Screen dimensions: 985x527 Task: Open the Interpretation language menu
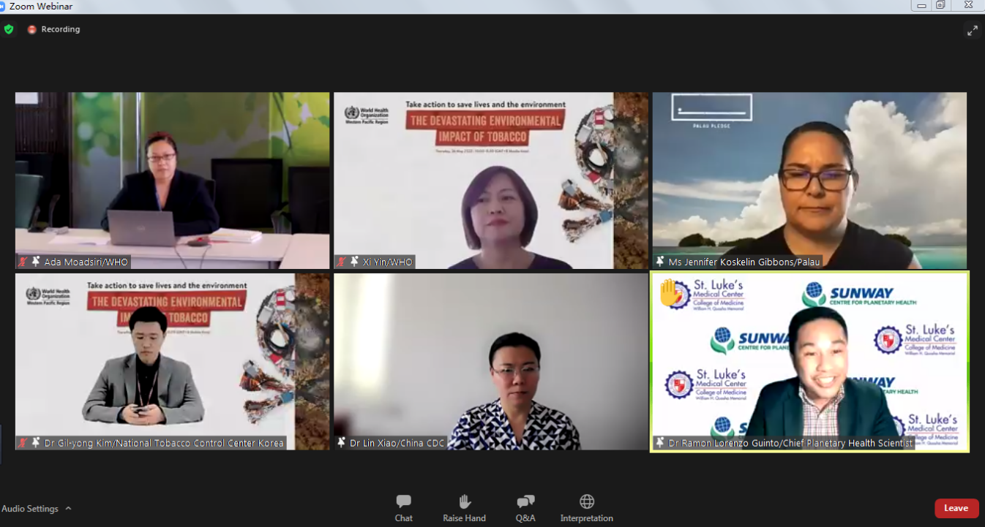tap(586, 508)
